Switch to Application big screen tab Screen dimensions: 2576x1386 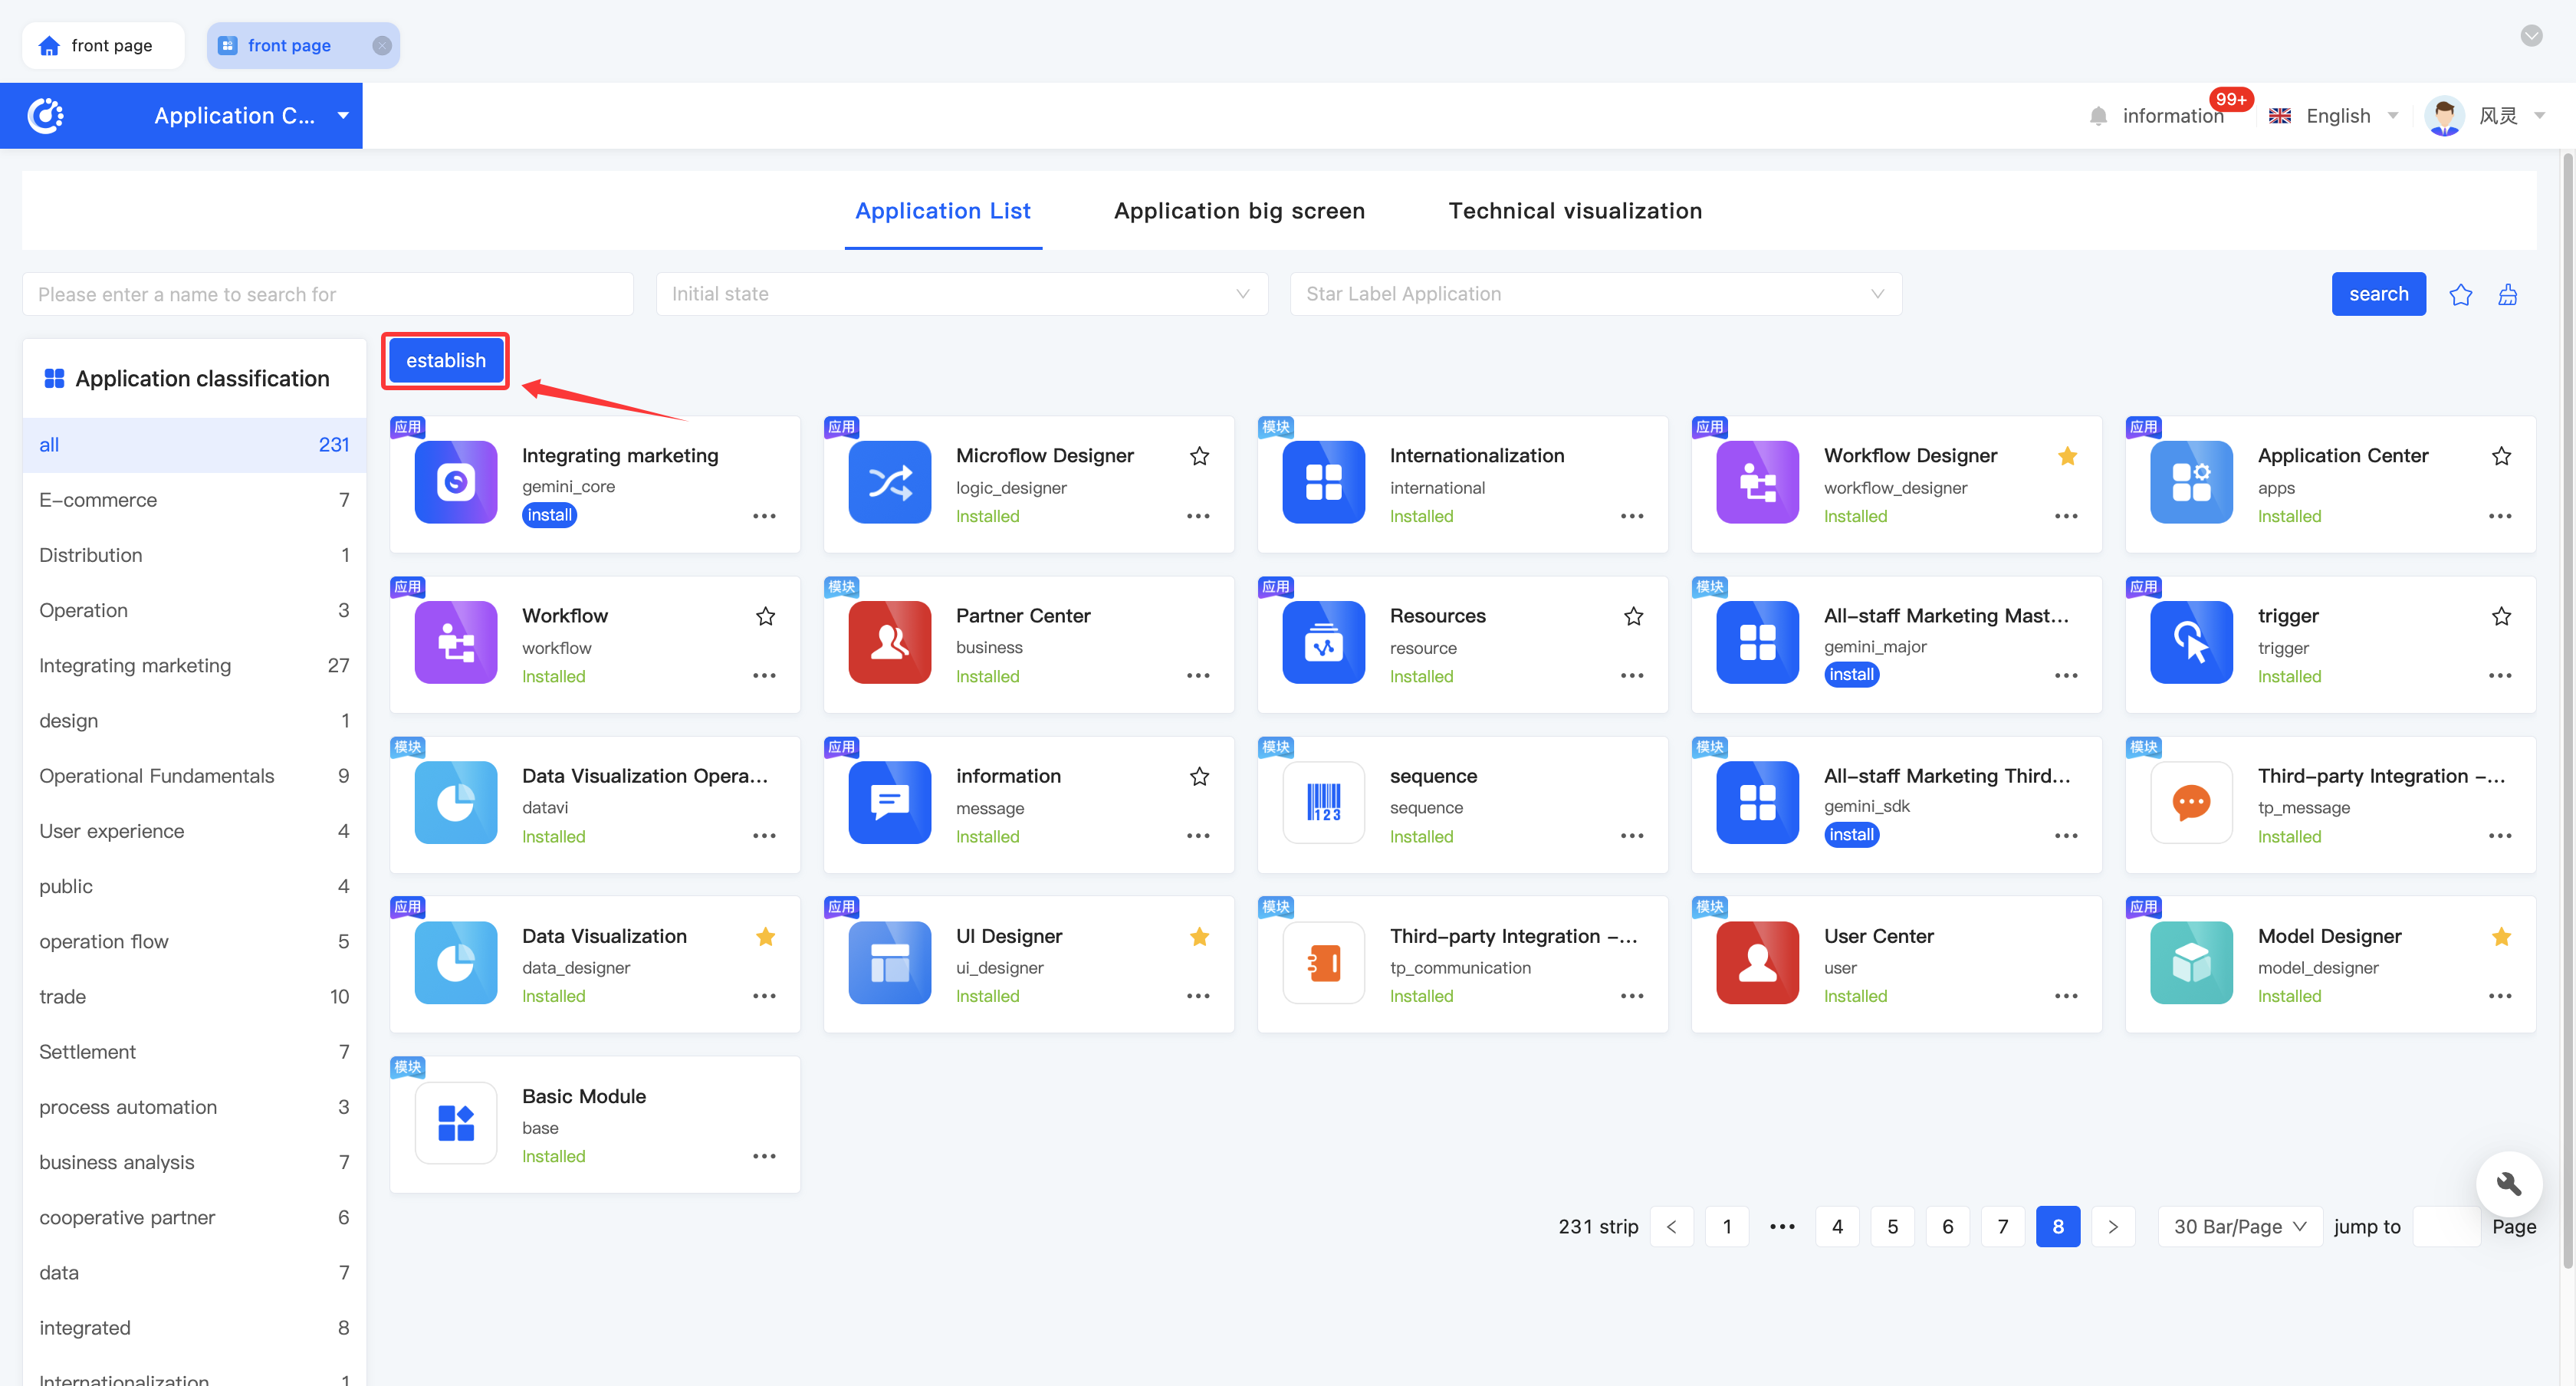point(1239,211)
